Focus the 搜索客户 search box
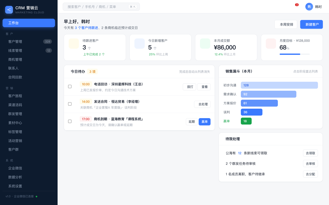329x205 pixels. coord(101,7)
